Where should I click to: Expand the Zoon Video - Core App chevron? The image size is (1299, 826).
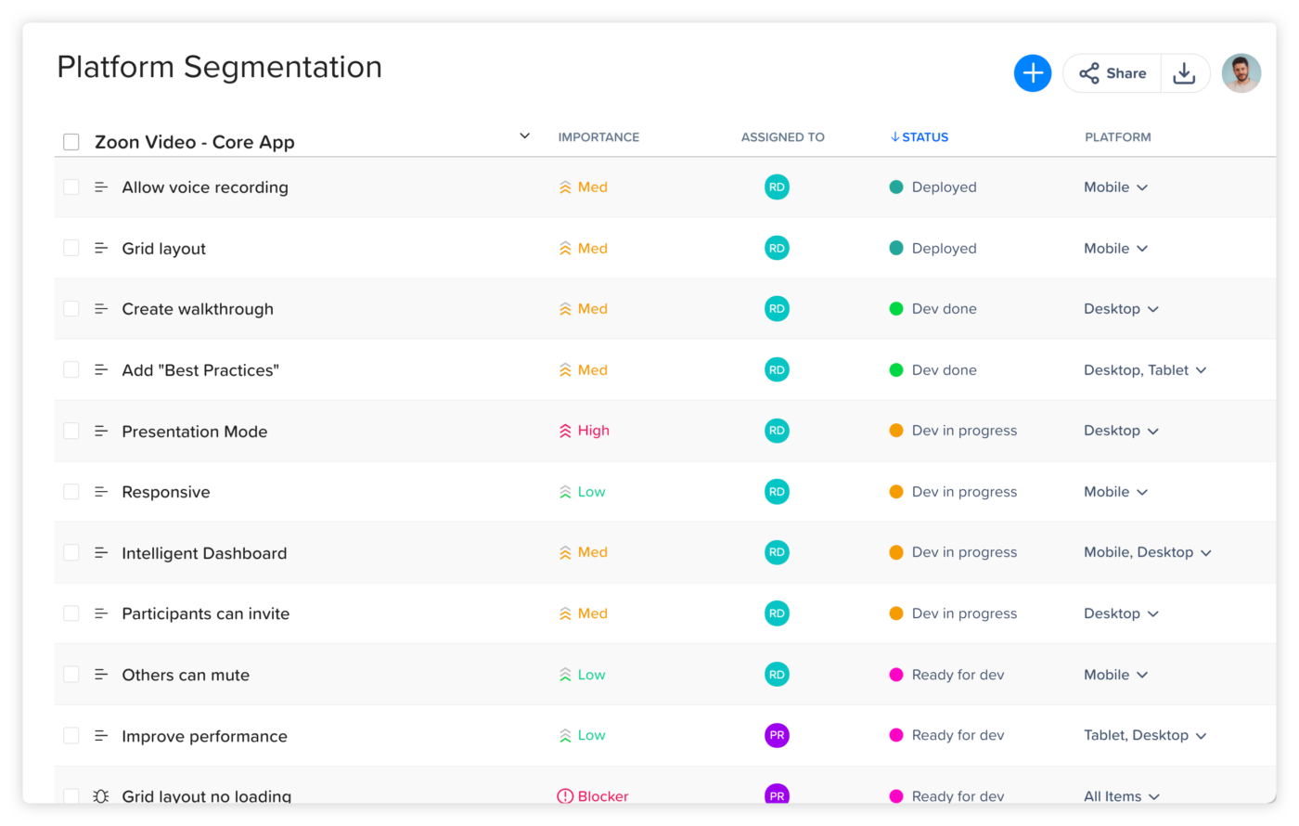coord(524,136)
